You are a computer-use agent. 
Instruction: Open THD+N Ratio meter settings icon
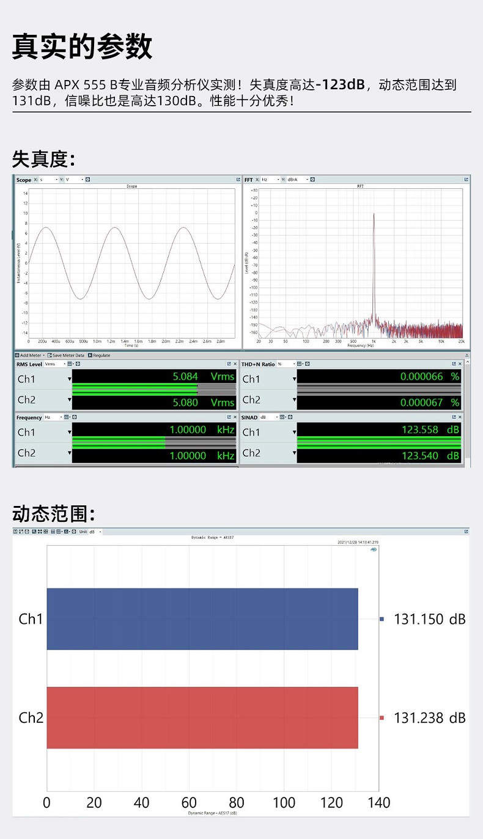(x=307, y=364)
